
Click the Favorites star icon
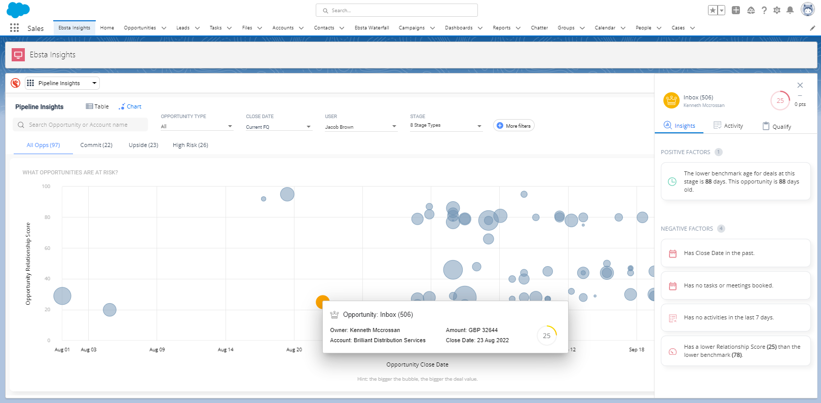pyautogui.click(x=713, y=10)
